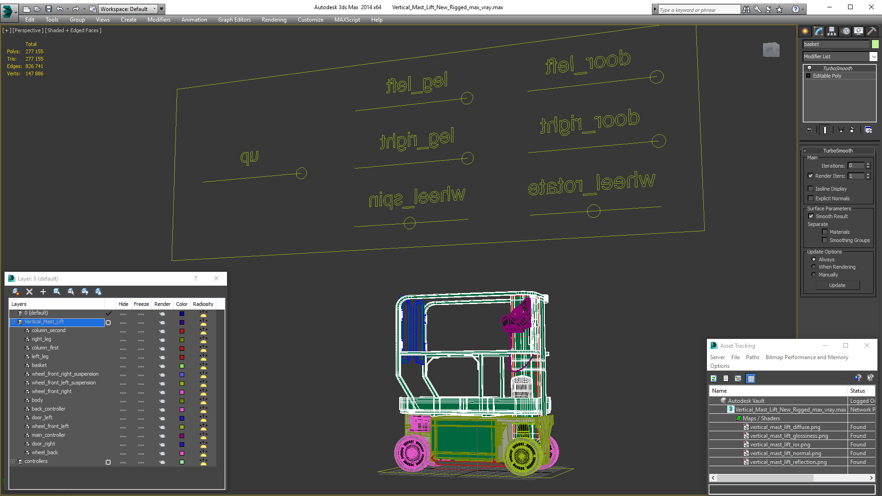
Task: Enable Isoline Display checkbox
Action: 811,189
